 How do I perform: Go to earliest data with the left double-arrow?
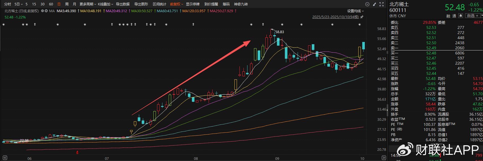tap(5, 158)
